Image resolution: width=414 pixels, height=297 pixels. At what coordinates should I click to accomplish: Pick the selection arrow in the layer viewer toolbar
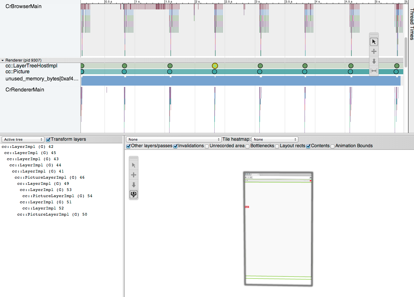click(x=133, y=165)
